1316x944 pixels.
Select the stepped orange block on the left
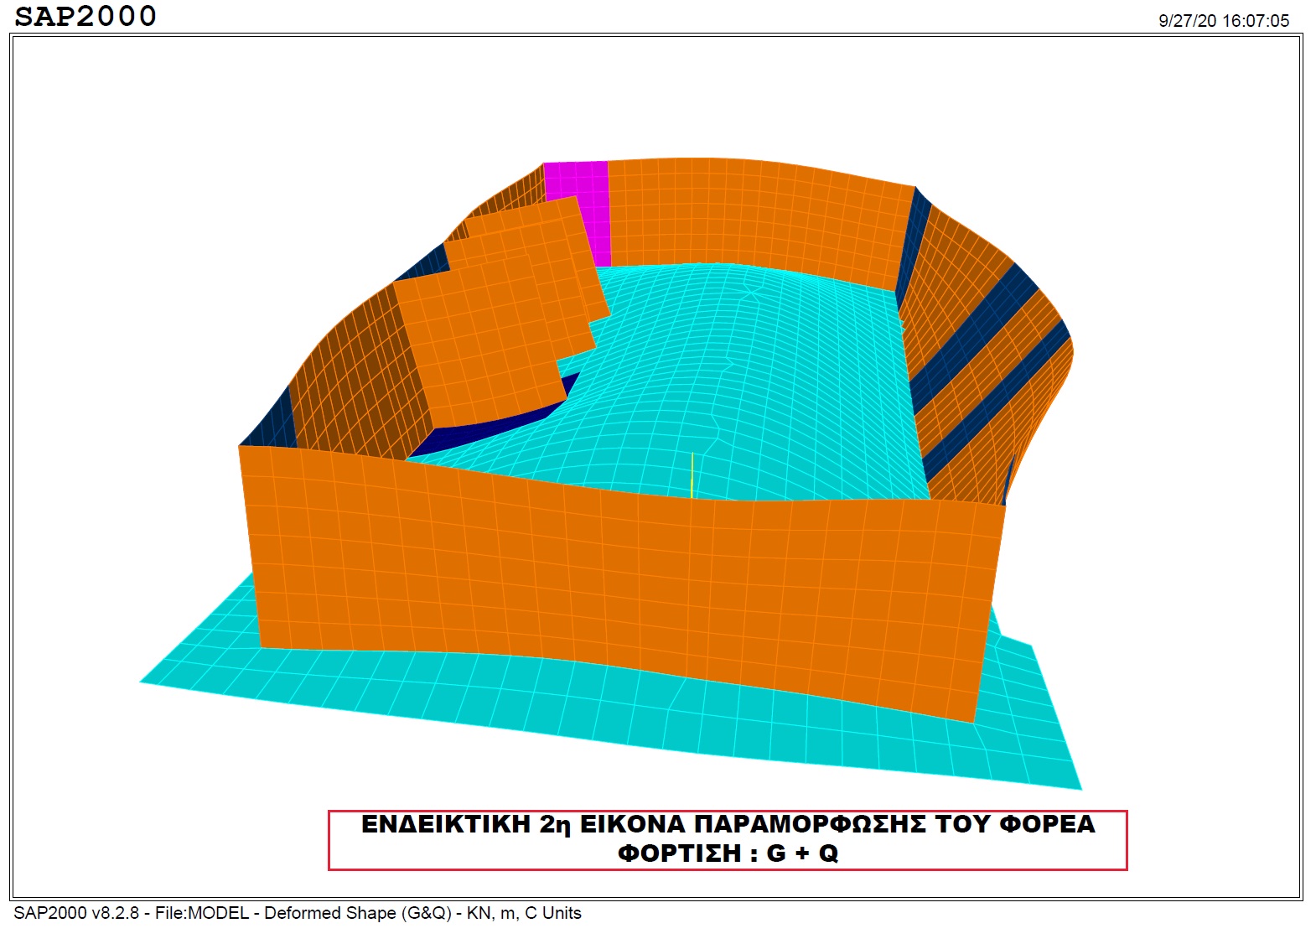[486, 335]
